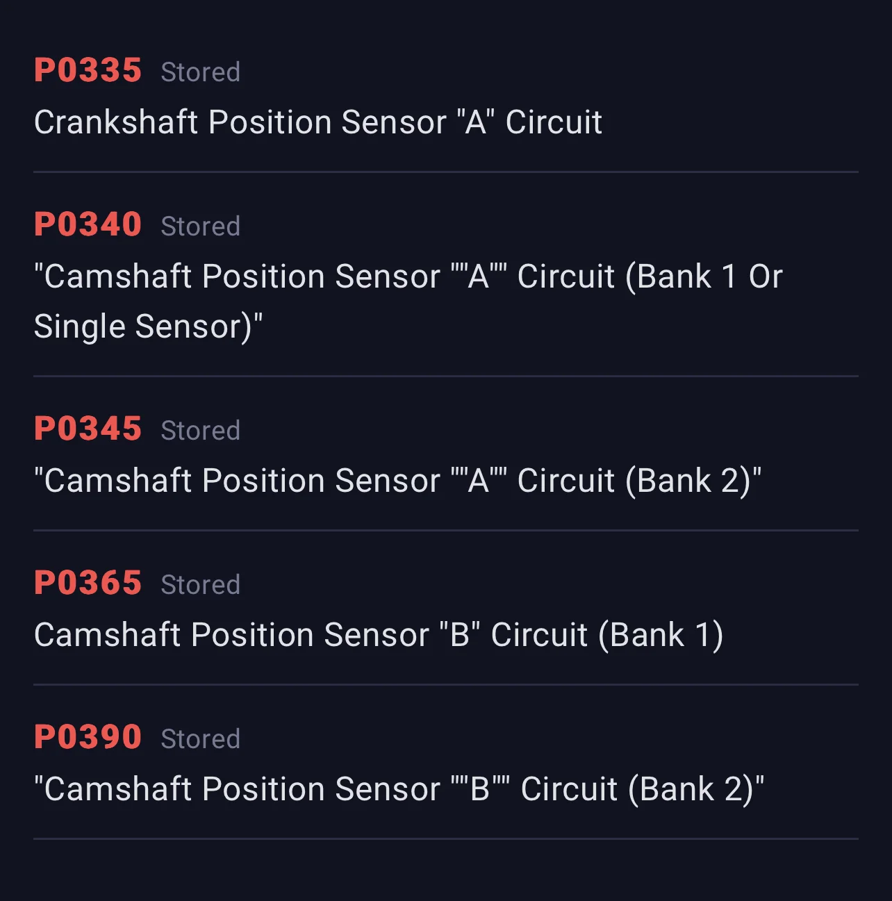
Task: Tap the Stored status next to P0345
Action: coord(201,431)
